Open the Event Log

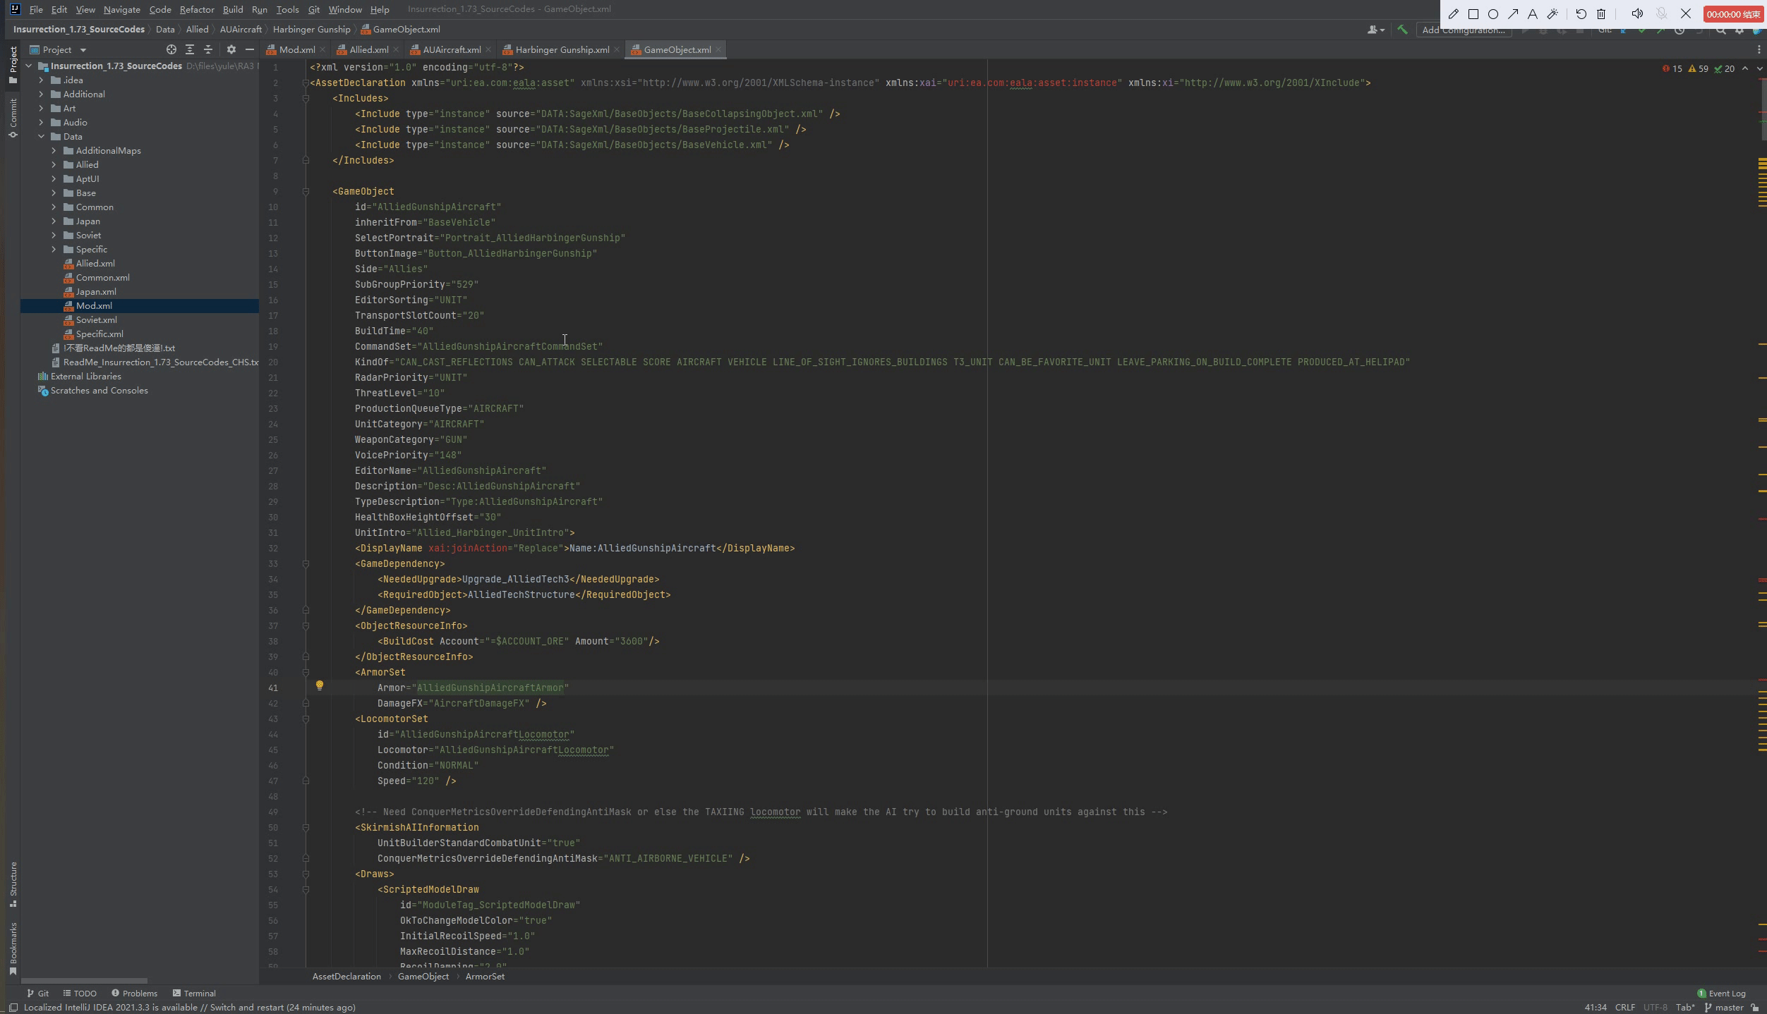(1721, 993)
